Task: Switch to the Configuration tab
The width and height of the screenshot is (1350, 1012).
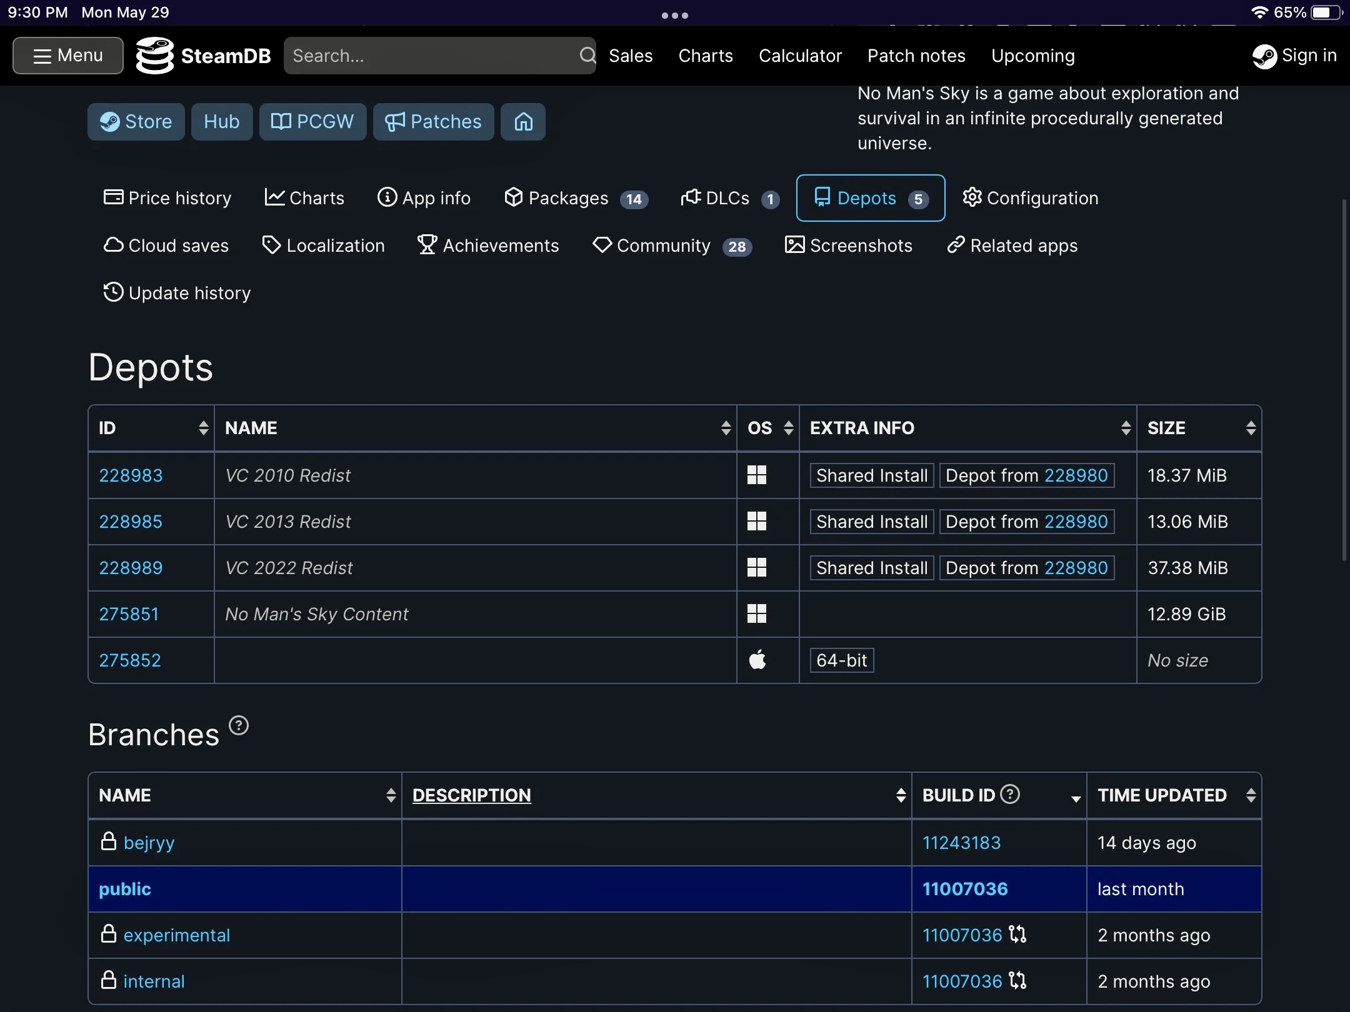Action: click(x=1030, y=198)
